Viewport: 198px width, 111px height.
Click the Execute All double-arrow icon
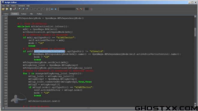click(x=52, y=9)
